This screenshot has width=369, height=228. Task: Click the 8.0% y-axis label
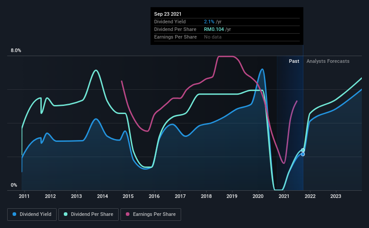point(16,51)
